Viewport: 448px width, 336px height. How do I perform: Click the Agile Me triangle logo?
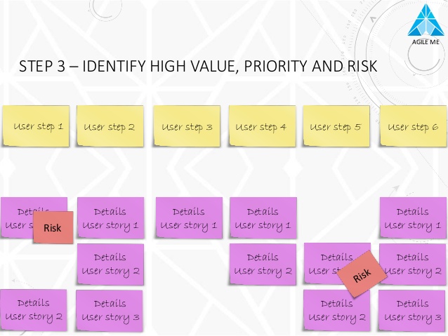[426, 20]
